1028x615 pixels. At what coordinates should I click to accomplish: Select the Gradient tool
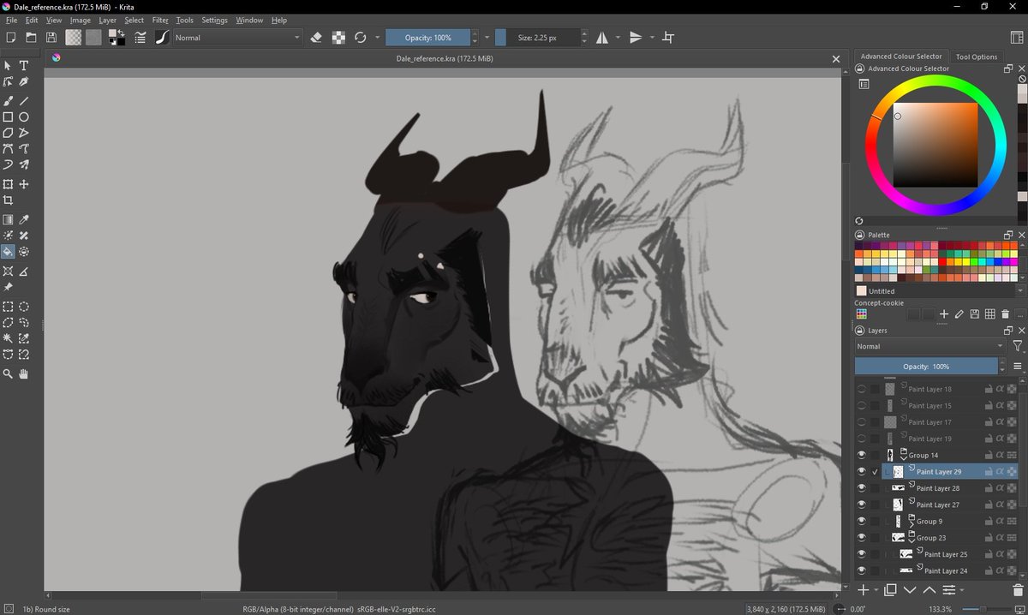[x=8, y=220]
